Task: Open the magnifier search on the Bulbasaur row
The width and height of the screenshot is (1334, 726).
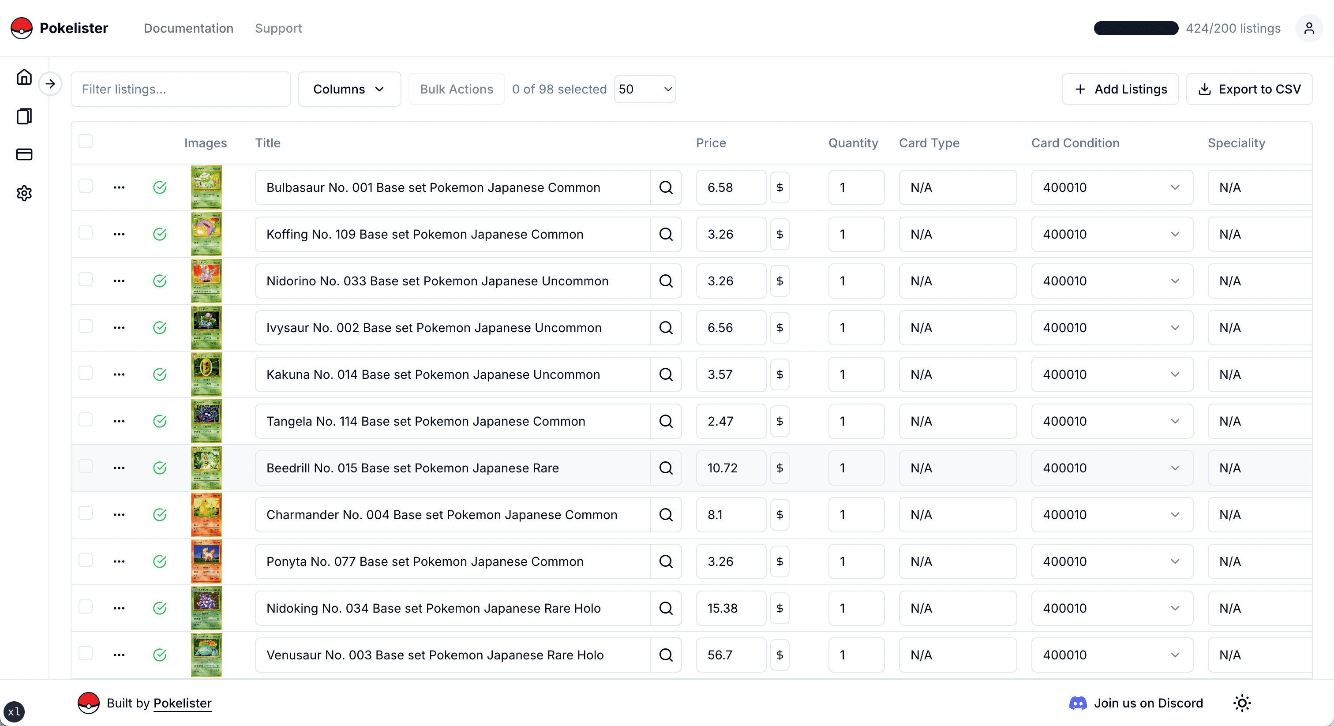Action: [666, 187]
